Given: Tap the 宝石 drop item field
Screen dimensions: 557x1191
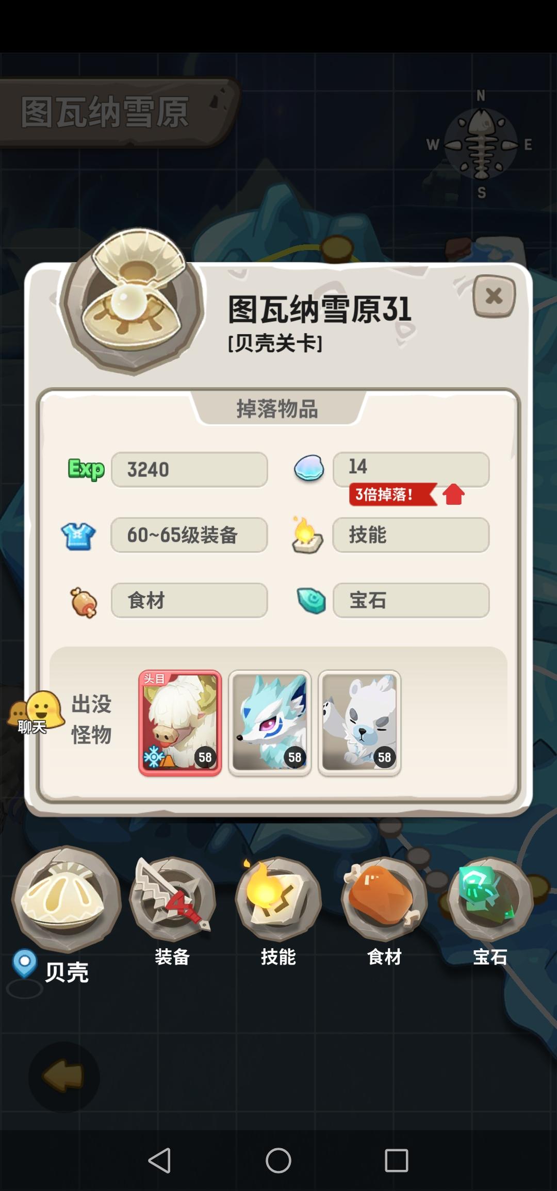Looking at the screenshot, I should pyautogui.click(x=411, y=601).
